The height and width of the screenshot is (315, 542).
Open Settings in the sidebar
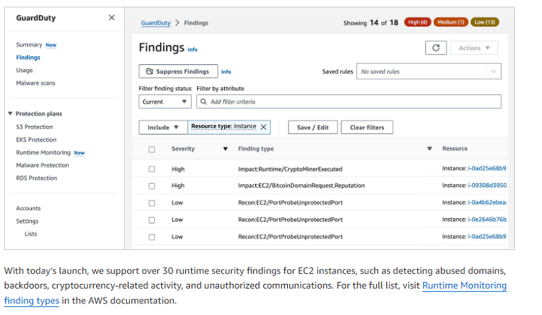click(x=27, y=221)
